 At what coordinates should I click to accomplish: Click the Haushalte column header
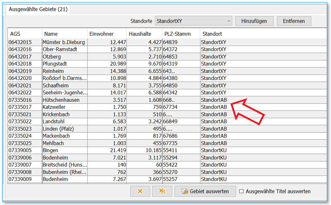point(143,34)
